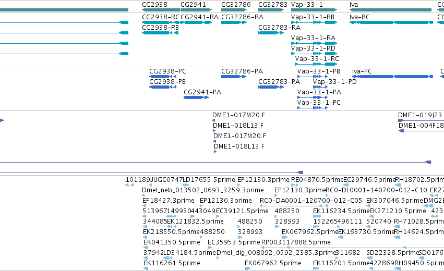Select EST LD17655.5prime
Viewport: 444px width, 271px height.
[x=209, y=180]
